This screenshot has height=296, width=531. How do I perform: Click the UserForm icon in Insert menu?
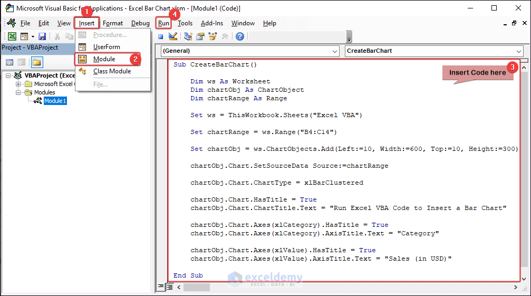pyautogui.click(x=82, y=47)
